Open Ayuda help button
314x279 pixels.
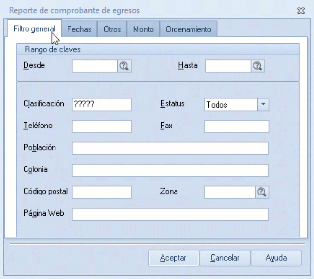click(x=276, y=258)
